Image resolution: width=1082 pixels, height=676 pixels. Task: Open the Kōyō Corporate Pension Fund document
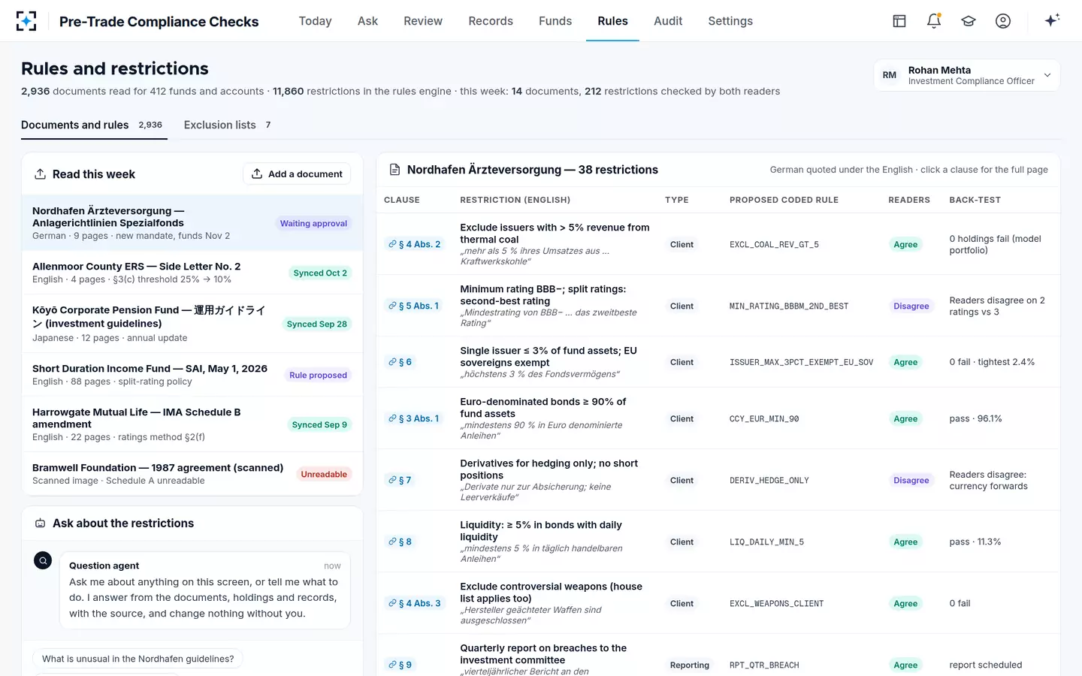(192, 324)
